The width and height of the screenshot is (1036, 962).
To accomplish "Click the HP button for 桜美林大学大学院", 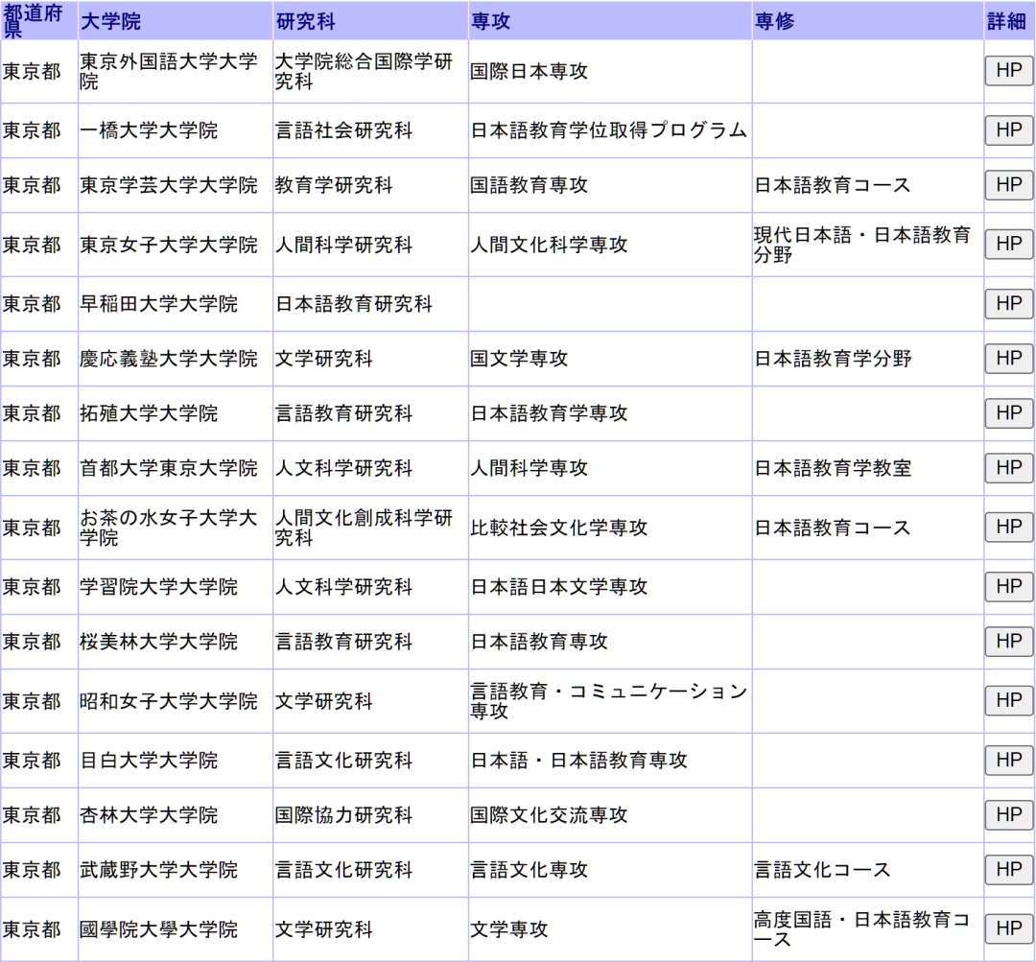I will coord(1008,641).
